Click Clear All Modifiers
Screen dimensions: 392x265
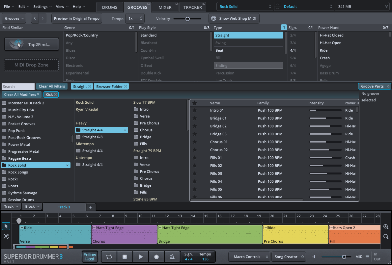pos(21,94)
